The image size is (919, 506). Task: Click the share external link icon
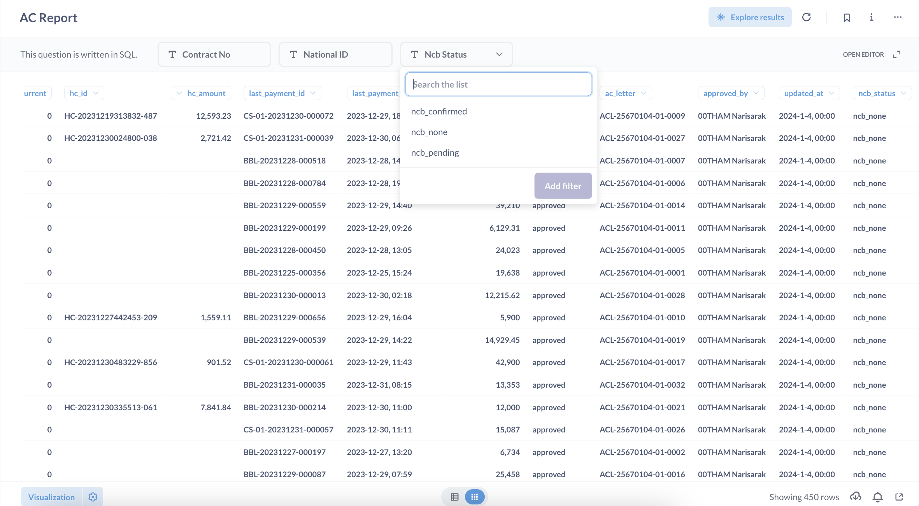[899, 497]
